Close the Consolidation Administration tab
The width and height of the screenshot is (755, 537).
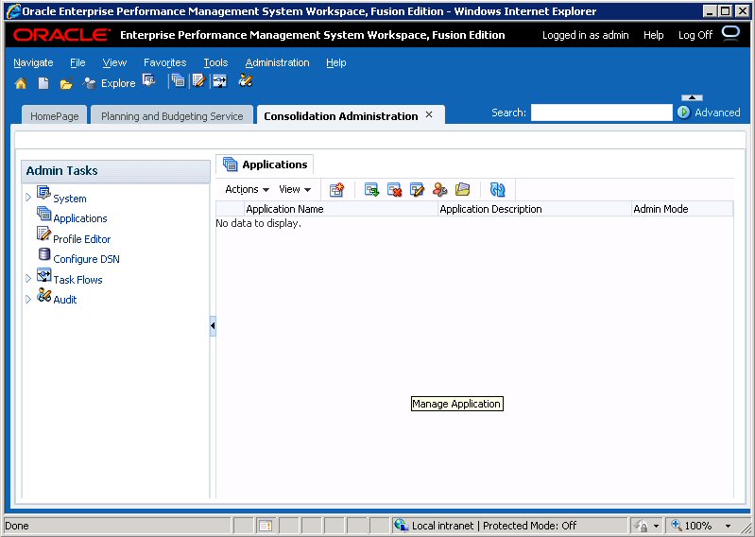pyautogui.click(x=429, y=115)
